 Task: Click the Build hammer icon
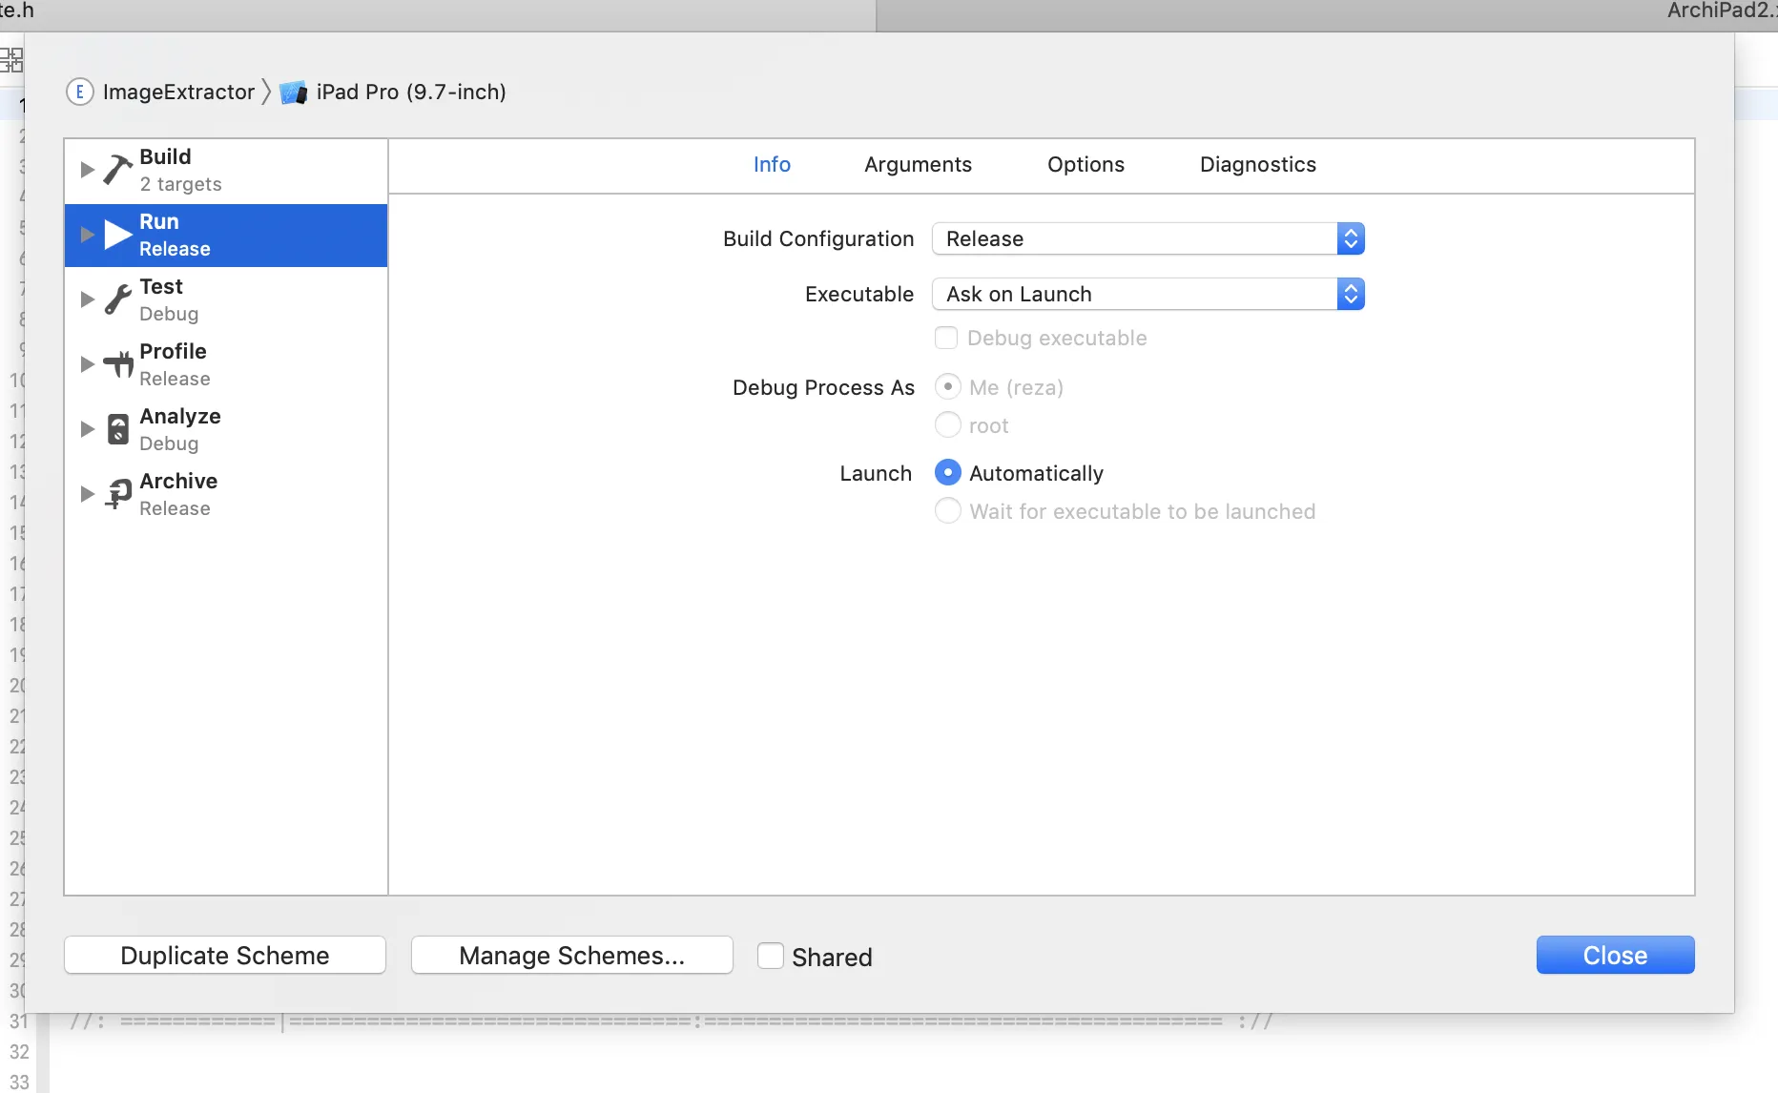pyautogui.click(x=118, y=170)
